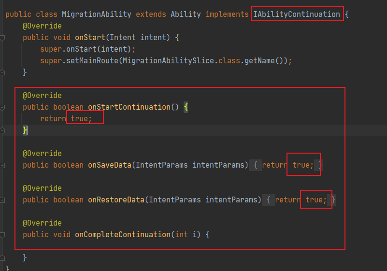The height and width of the screenshot is (271, 387).
Task: Click the folded opening brace of onSaveData
Action: (x=255, y=165)
